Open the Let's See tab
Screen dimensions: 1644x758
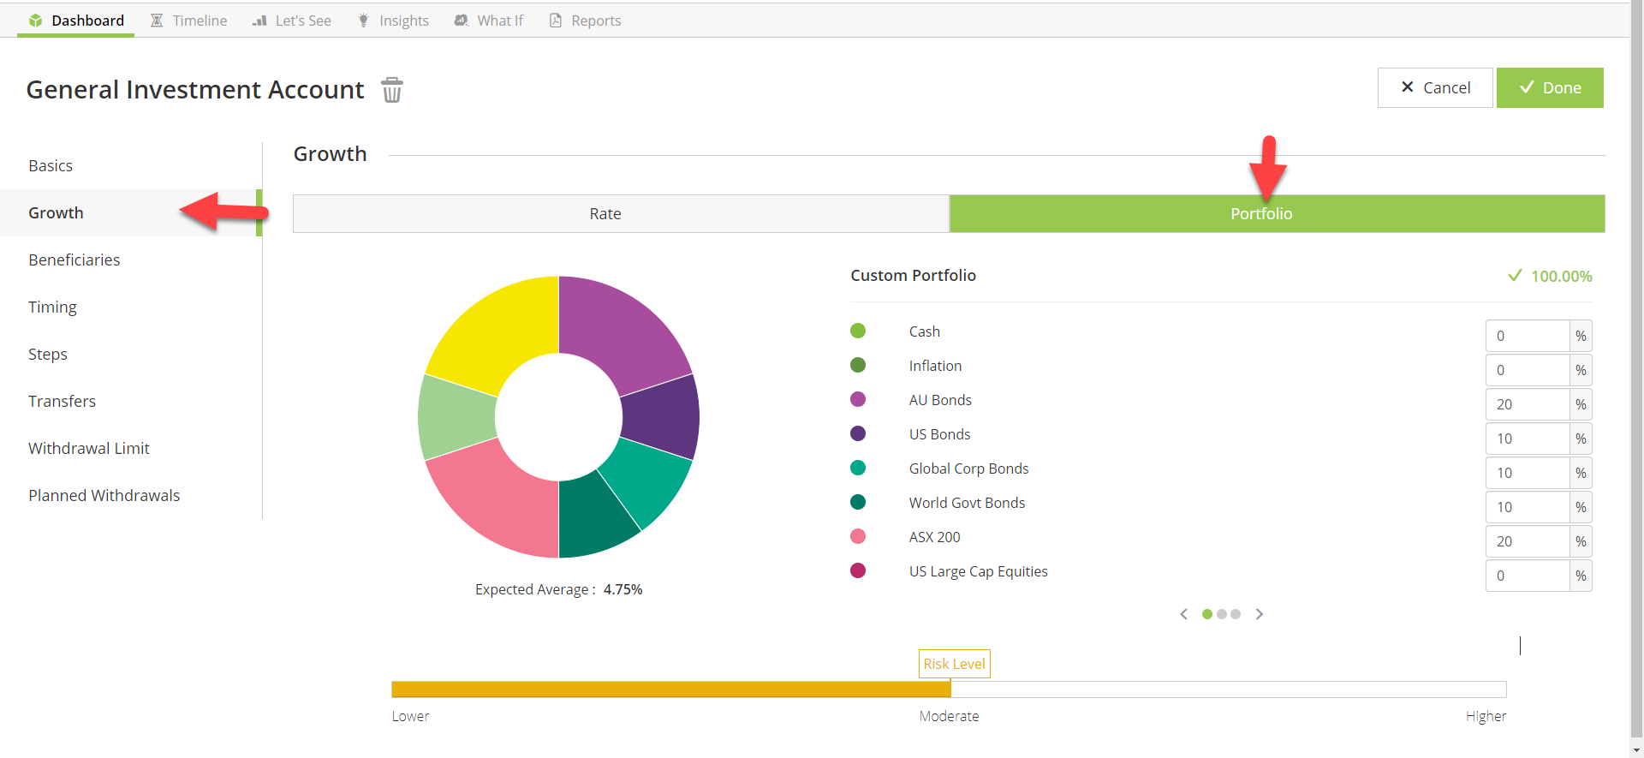(292, 21)
